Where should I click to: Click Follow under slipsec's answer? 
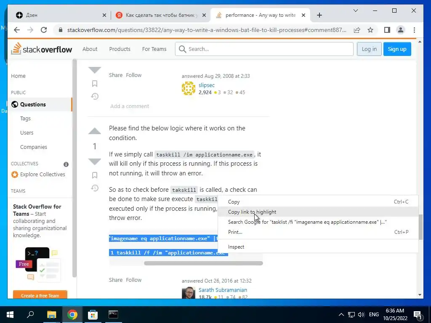[x=133, y=75]
